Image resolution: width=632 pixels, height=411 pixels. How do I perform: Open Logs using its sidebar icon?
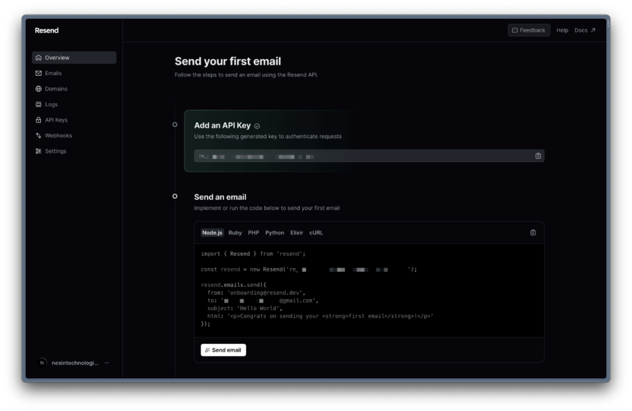click(x=39, y=104)
